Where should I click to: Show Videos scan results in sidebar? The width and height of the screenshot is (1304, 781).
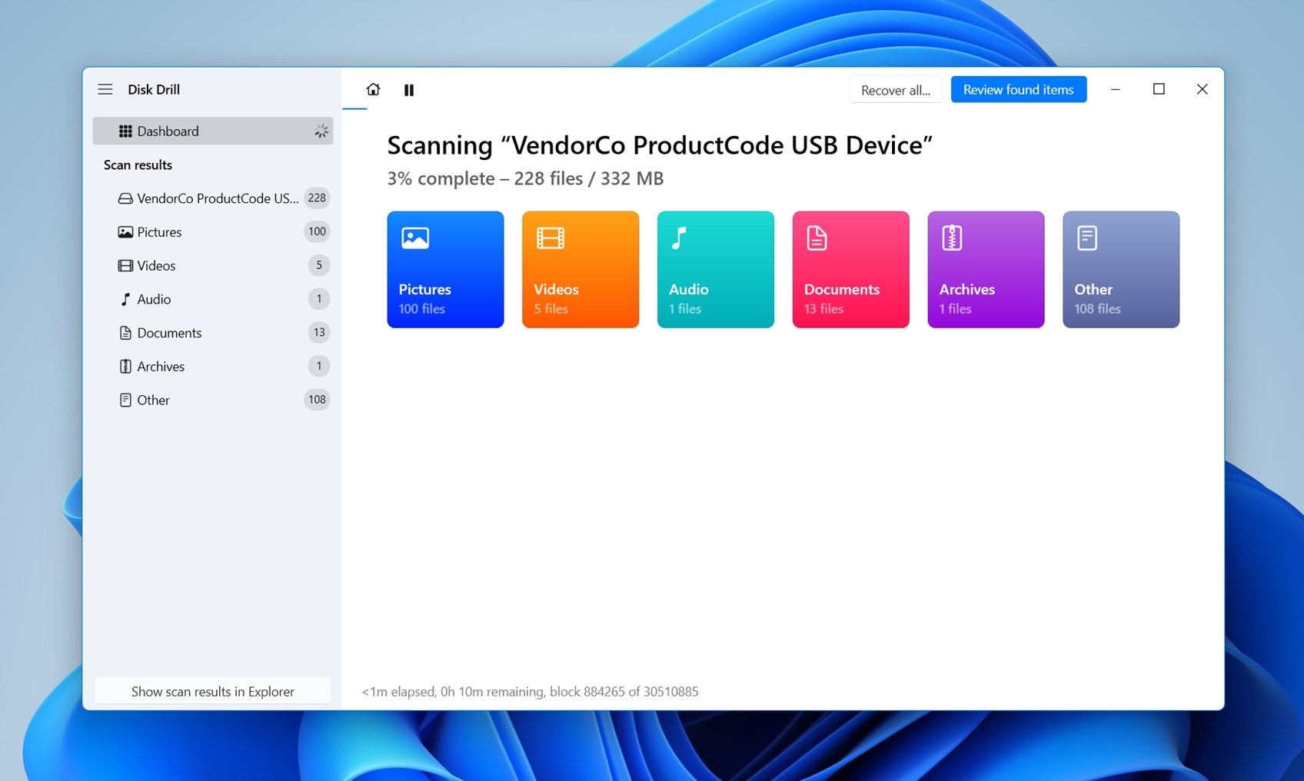156,265
